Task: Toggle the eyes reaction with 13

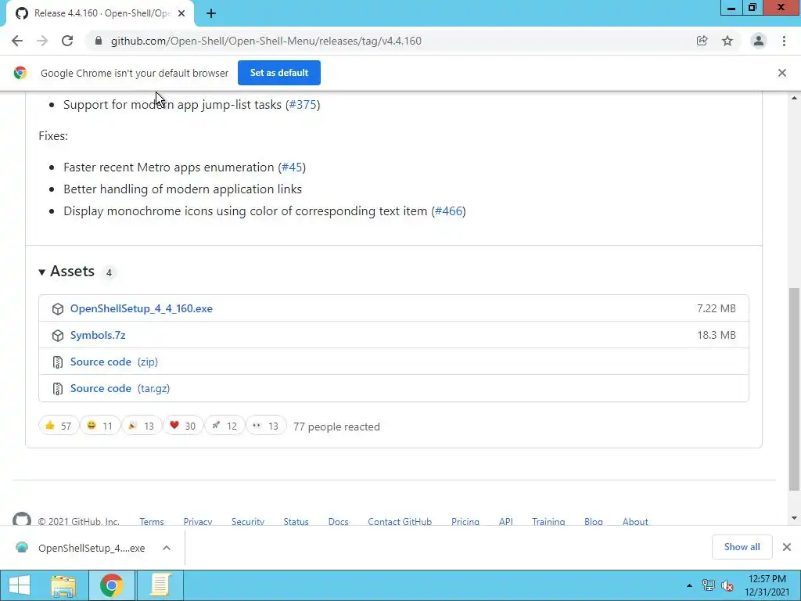Action: tap(266, 426)
